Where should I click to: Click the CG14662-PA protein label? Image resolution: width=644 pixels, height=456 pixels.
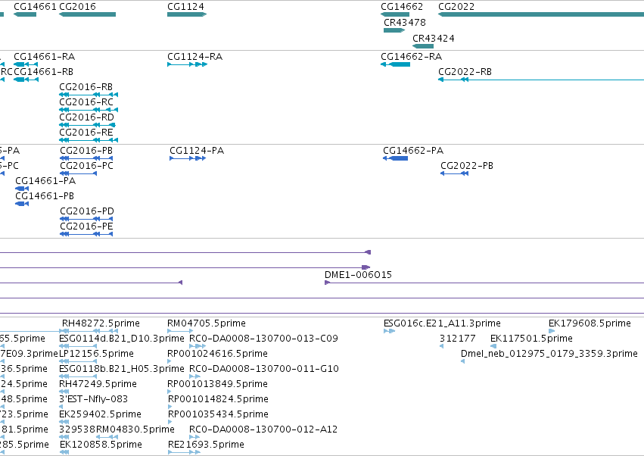point(413,151)
